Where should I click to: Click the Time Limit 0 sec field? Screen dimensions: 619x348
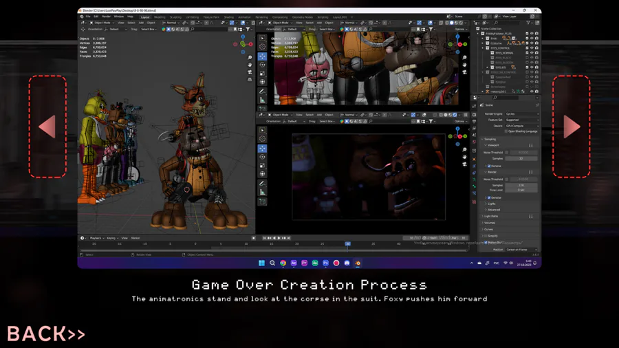click(x=521, y=191)
